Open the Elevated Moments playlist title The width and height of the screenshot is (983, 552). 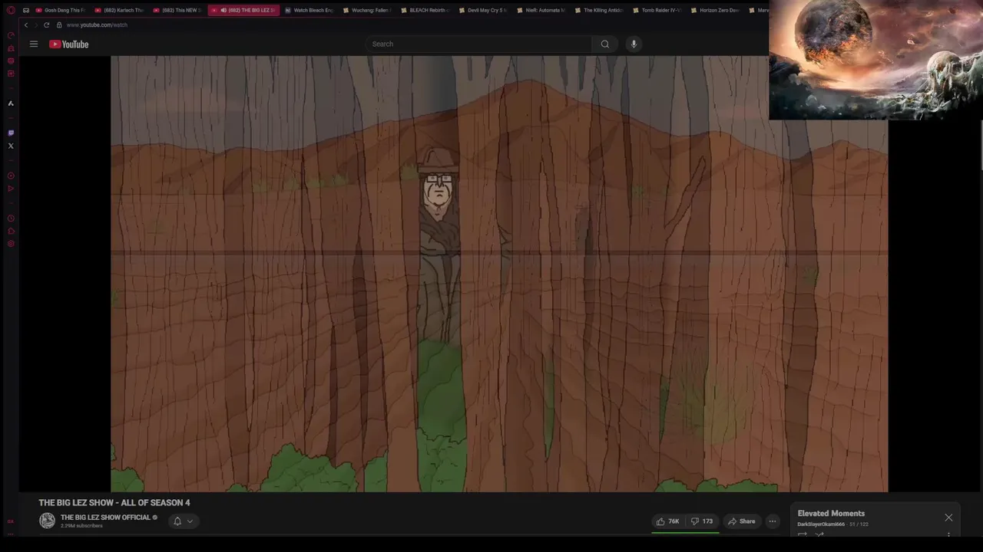(x=831, y=514)
